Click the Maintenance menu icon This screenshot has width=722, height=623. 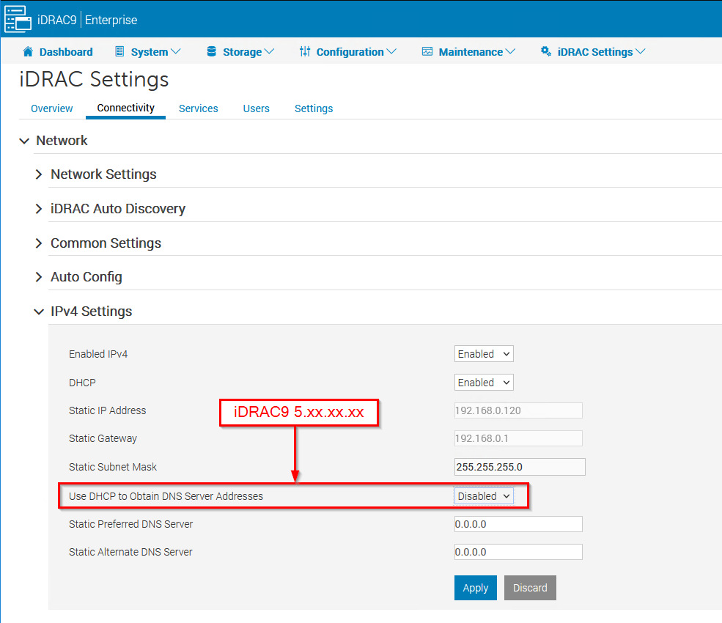point(427,51)
